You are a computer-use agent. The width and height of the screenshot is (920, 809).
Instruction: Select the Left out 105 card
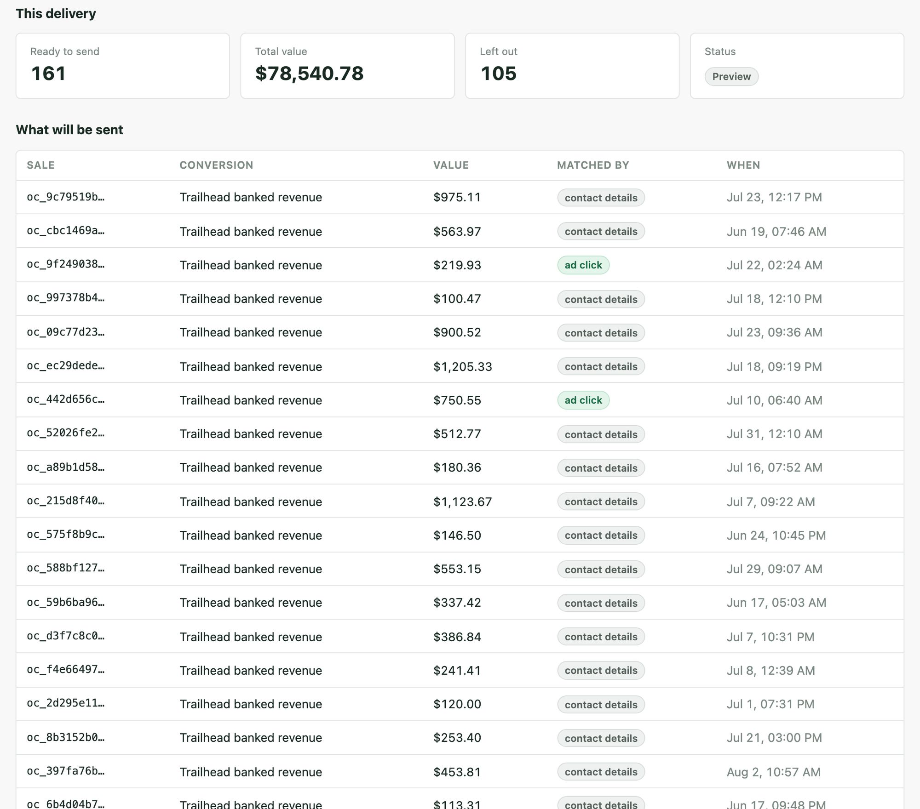(572, 66)
